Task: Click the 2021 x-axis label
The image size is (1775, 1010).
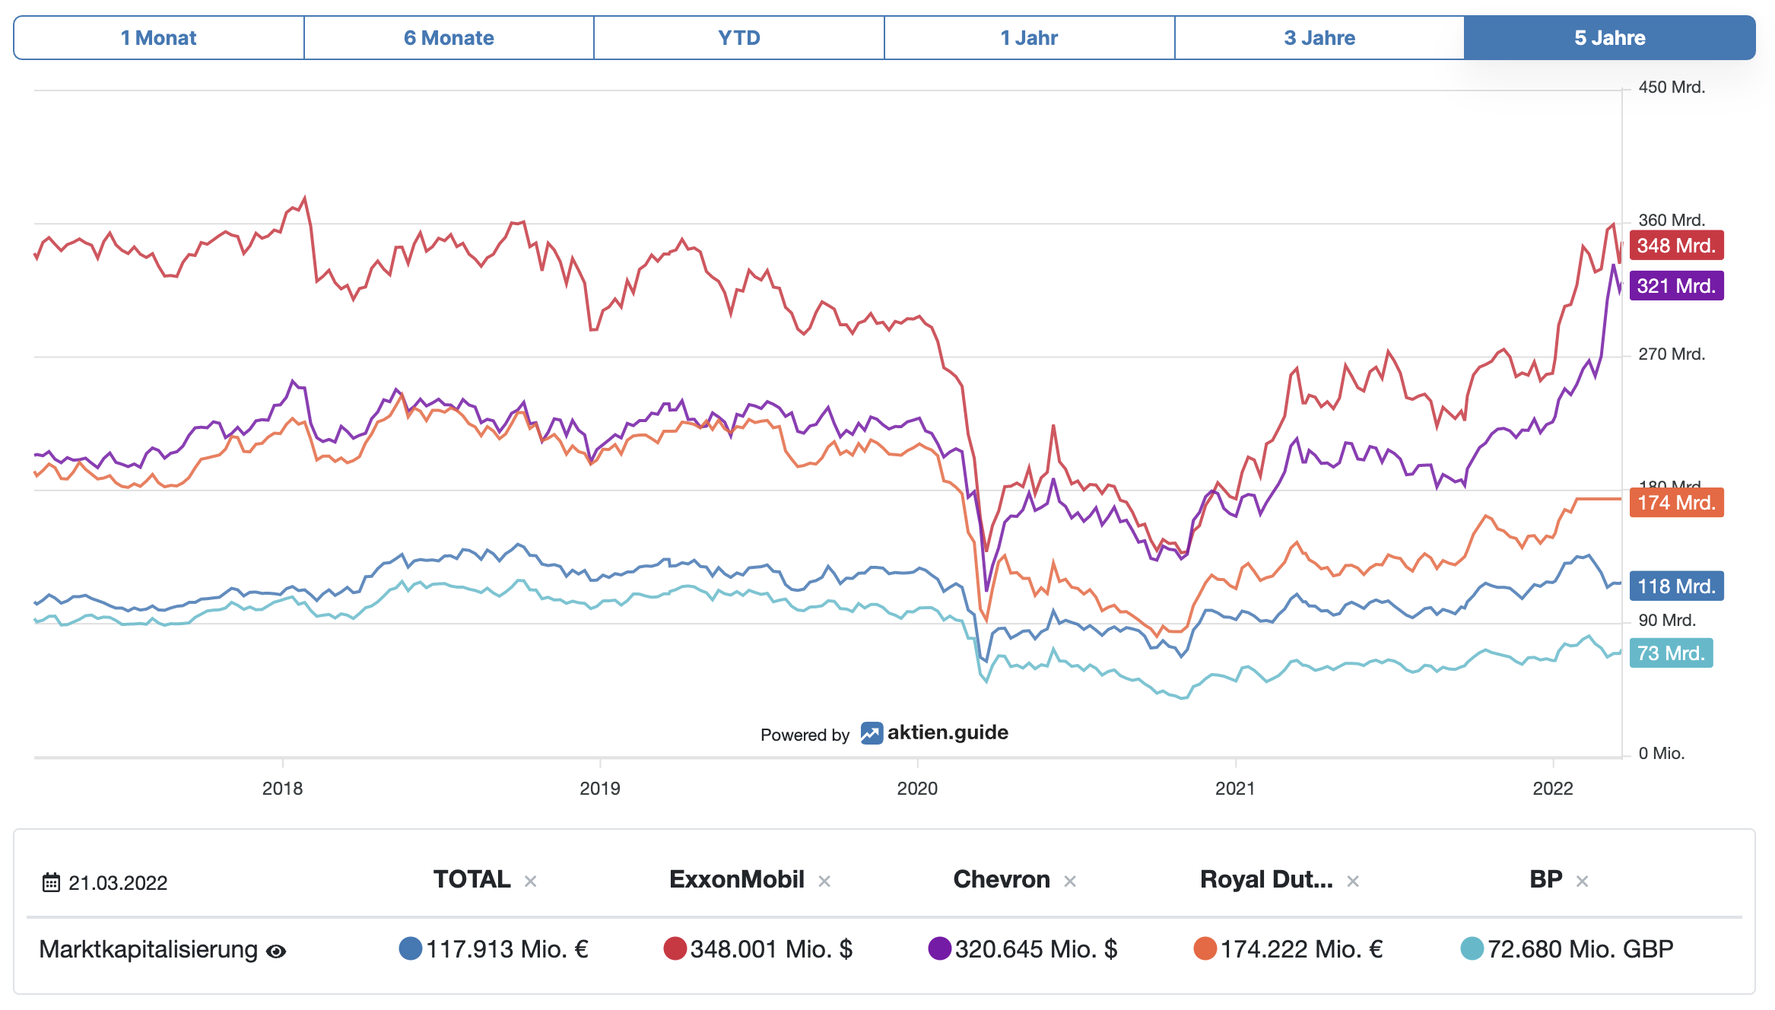Action: pyautogui.click(x=1235, y=789)
